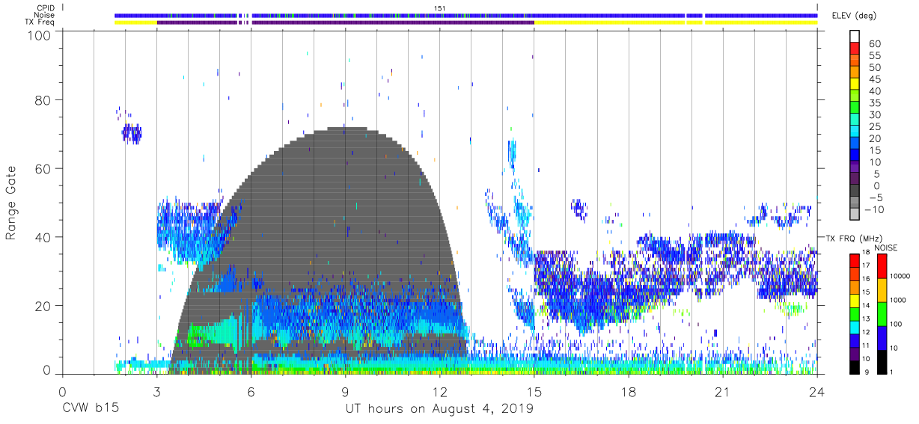Click the Range Gate y-axis title
Image resolution: width=919 pixels, height=424 pixels.
[11, 202]
